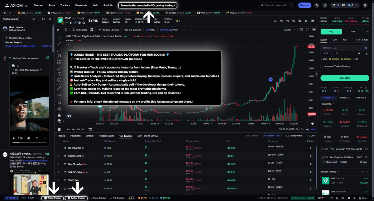Play the Andrew Tate tweet video

14,138
